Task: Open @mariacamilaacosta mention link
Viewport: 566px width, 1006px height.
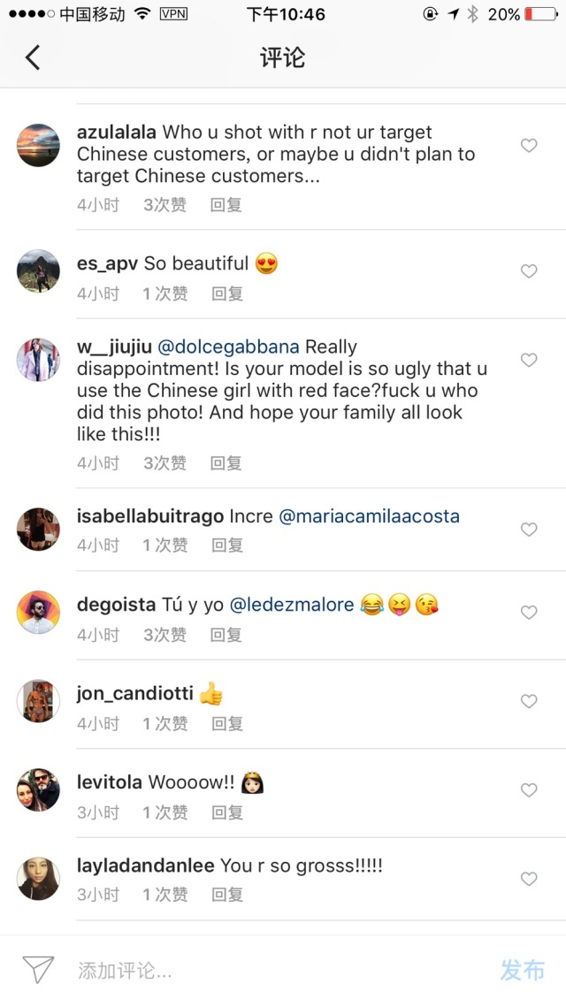Action: pyautogui.click(x=369, y=516)
